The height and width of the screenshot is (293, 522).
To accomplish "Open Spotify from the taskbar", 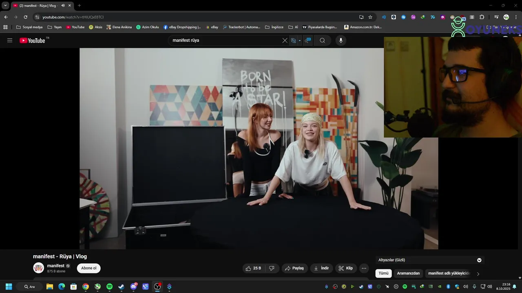I will tap(109, 286).
